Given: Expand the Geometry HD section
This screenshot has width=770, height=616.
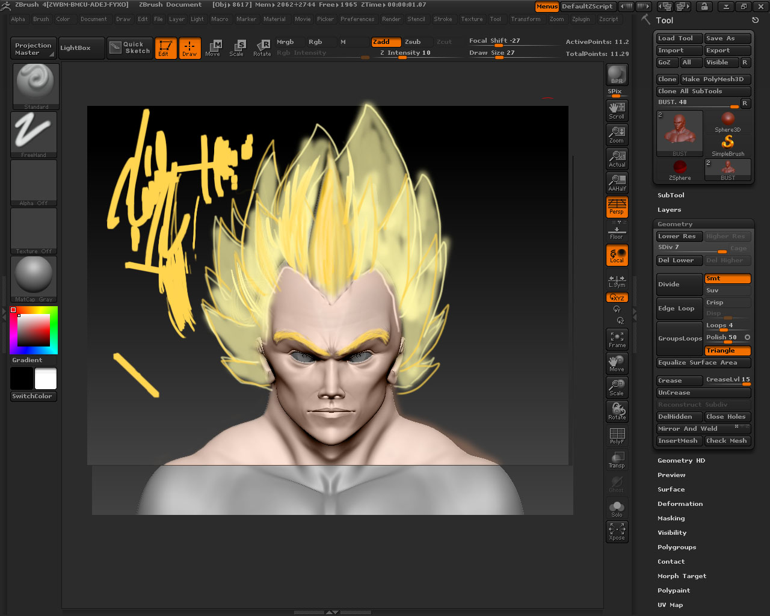Looking at the screenshot, I should (x=681, y=461).
